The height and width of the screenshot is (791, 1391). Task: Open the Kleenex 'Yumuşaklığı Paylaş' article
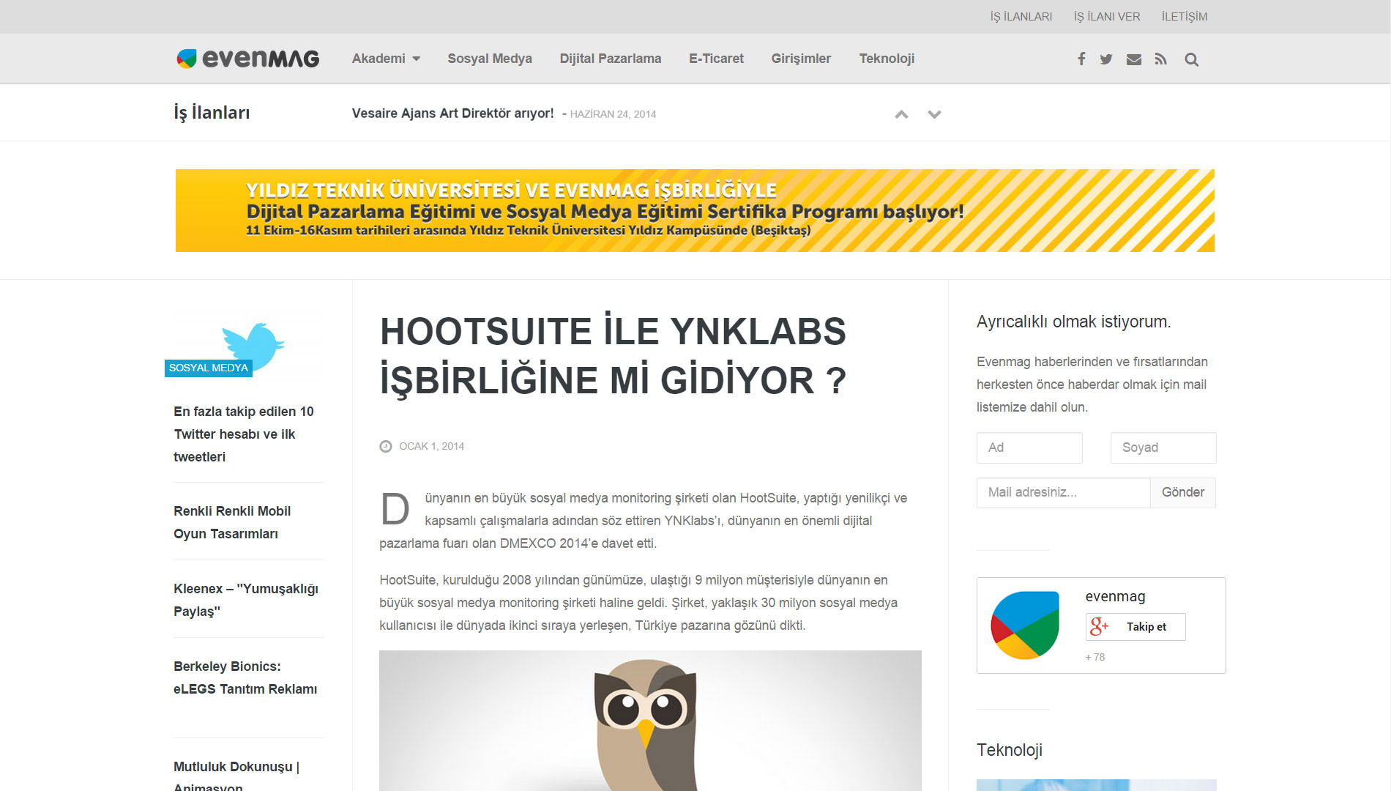pos(246,600)
